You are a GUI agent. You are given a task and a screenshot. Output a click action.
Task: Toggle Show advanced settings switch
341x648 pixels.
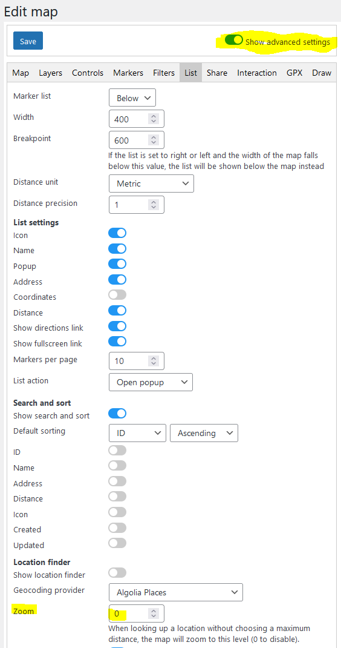point(233,41)
